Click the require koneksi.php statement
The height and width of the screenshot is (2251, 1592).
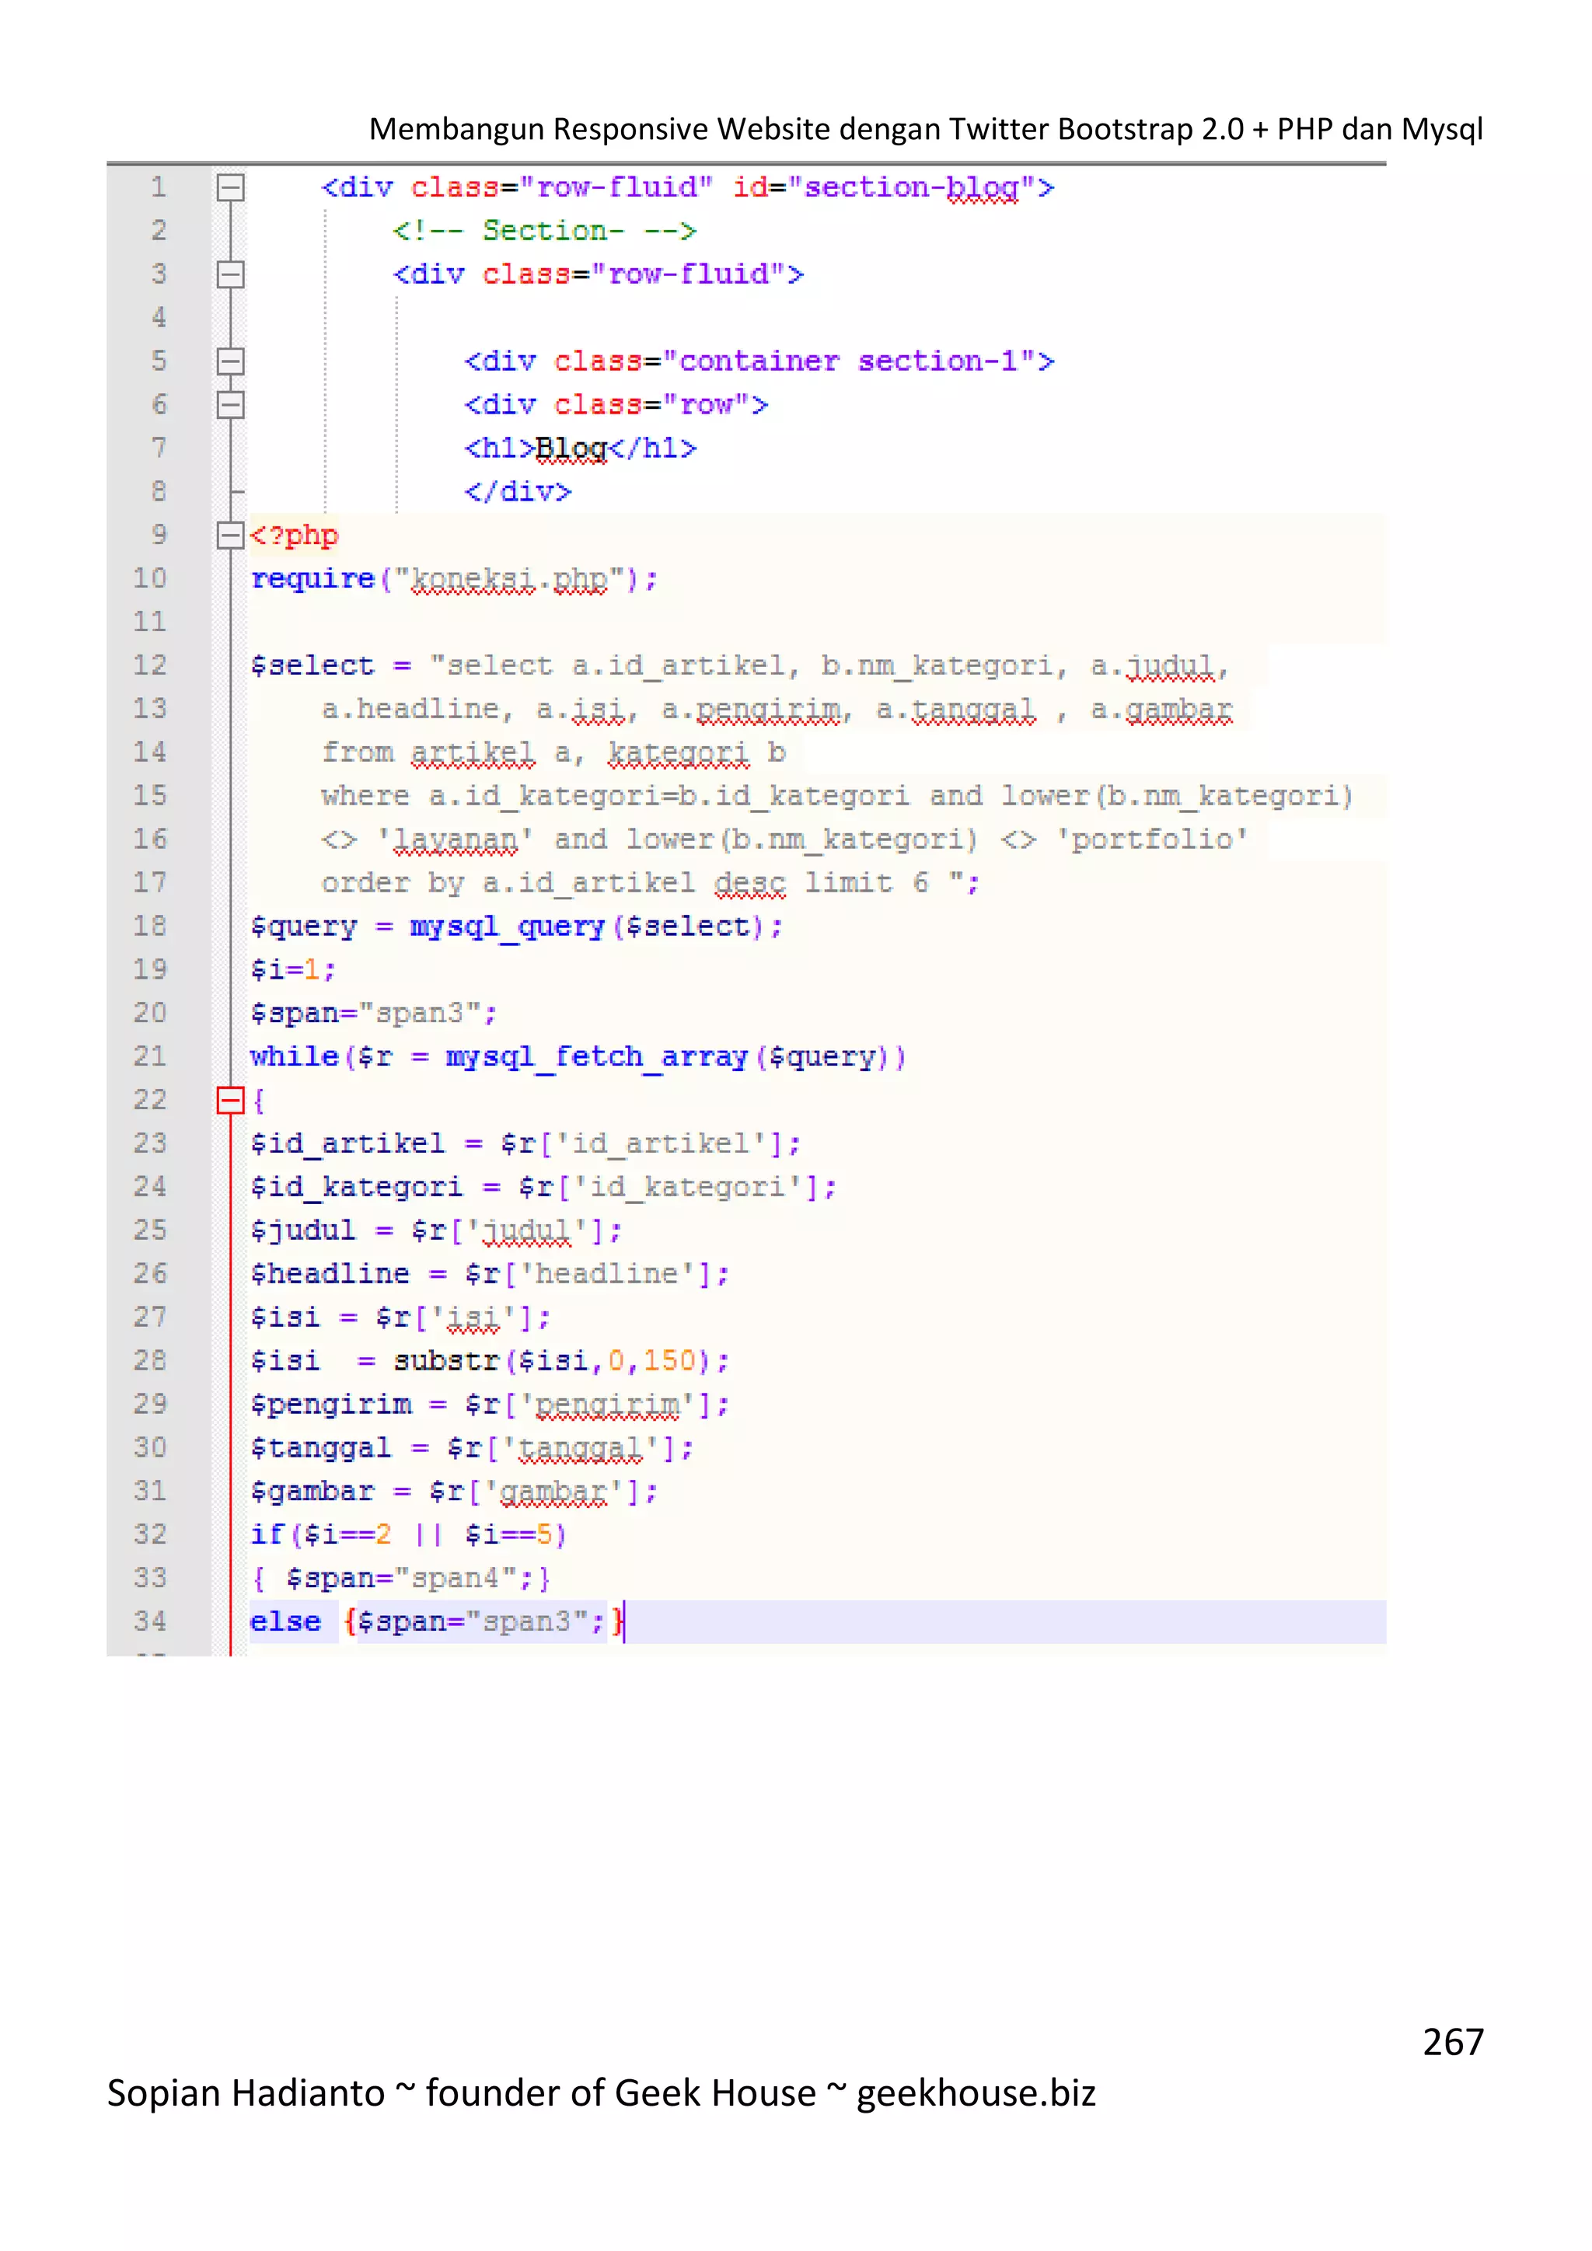[454, 579]
